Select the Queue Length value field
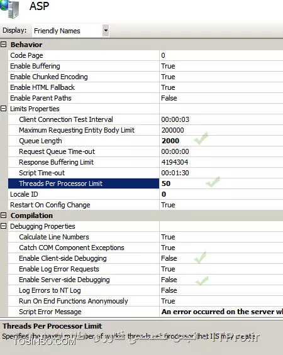 pyautogui.click(x=221, y=141)
